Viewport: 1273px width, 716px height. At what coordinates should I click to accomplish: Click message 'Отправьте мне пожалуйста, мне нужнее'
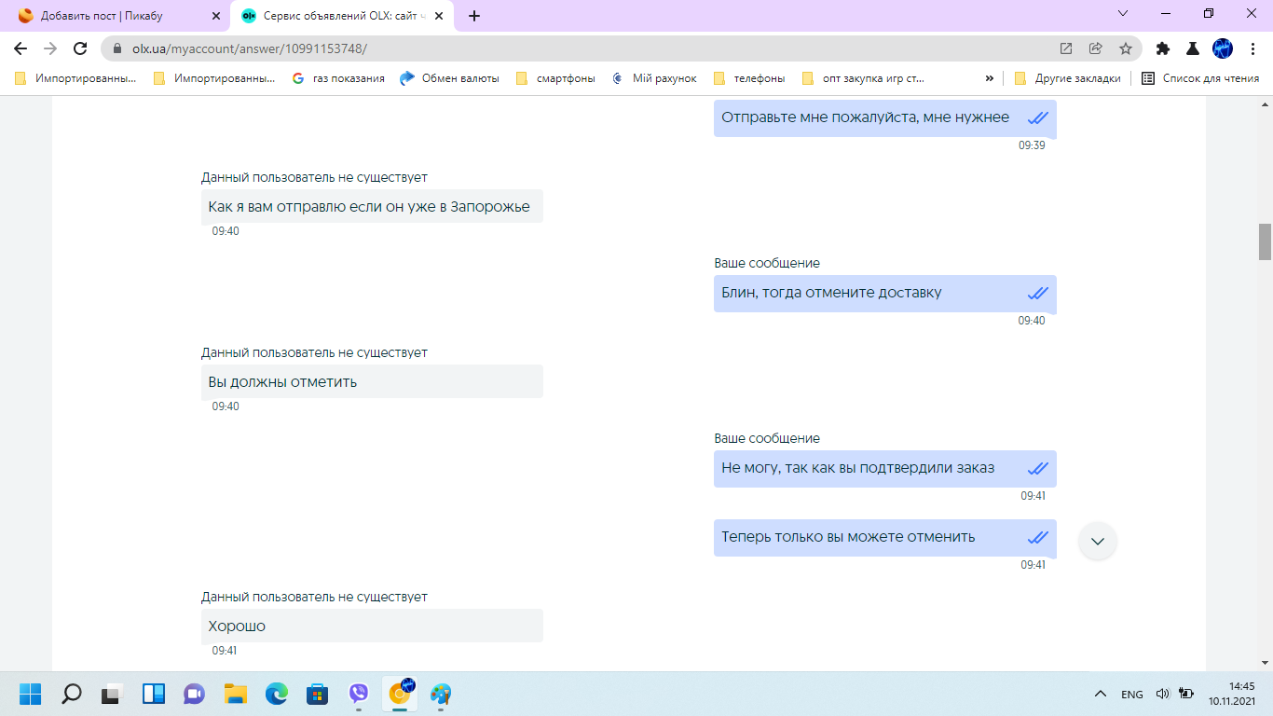(885, 117)
